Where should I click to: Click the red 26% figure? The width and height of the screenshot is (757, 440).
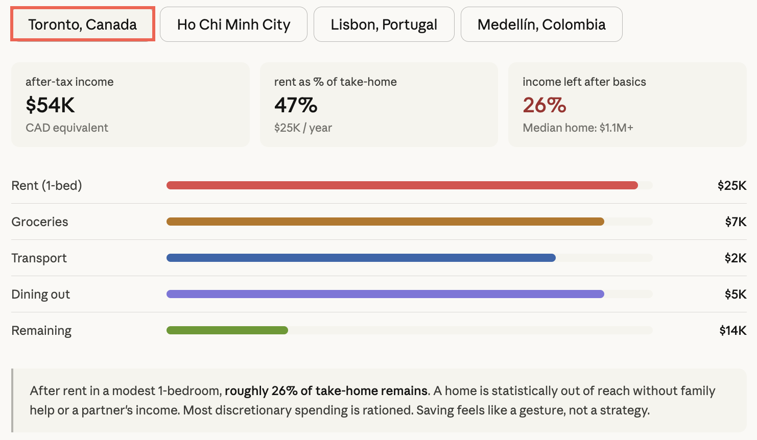click(544, 105)
